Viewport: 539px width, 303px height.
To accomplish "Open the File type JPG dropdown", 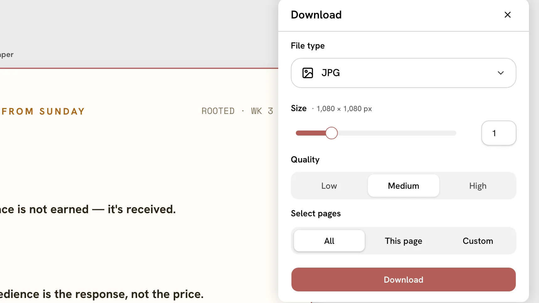I will point(403,73).
